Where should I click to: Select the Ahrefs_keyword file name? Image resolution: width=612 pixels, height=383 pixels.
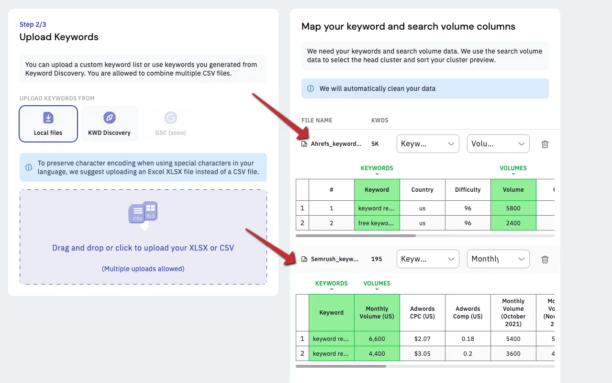[x=335, y=144]
